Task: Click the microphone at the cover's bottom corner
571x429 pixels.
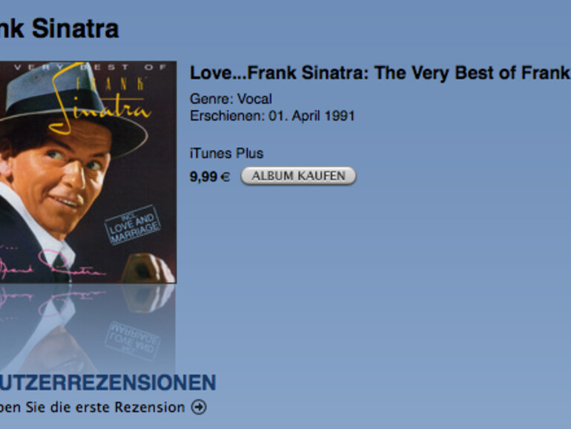Action: (x=148, y=268)
